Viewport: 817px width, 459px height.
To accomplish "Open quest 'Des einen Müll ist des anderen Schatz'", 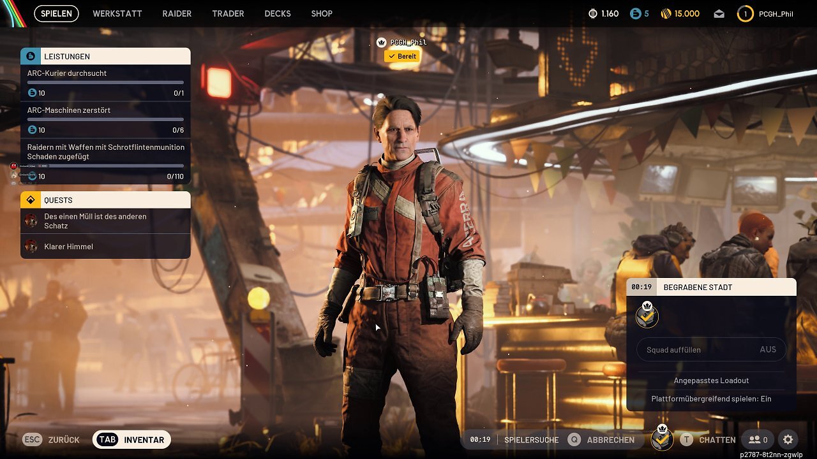I will [105, 221].
